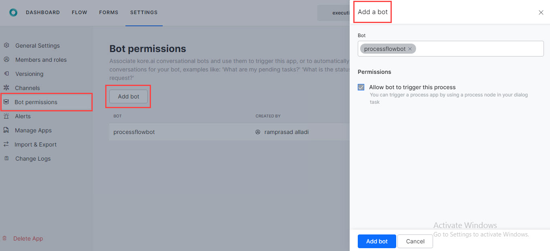Switch to the FORMS tab

(108, 12)
